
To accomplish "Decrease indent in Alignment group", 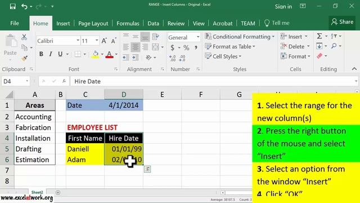I will 125,57.
